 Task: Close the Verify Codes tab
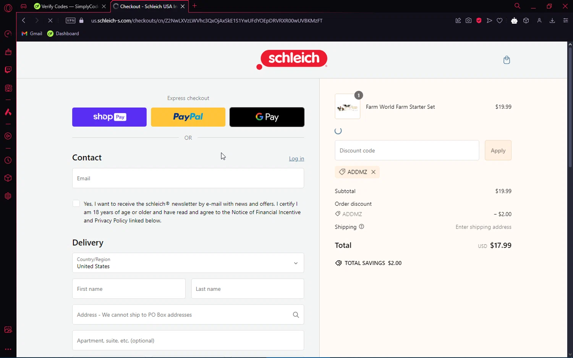104,6
